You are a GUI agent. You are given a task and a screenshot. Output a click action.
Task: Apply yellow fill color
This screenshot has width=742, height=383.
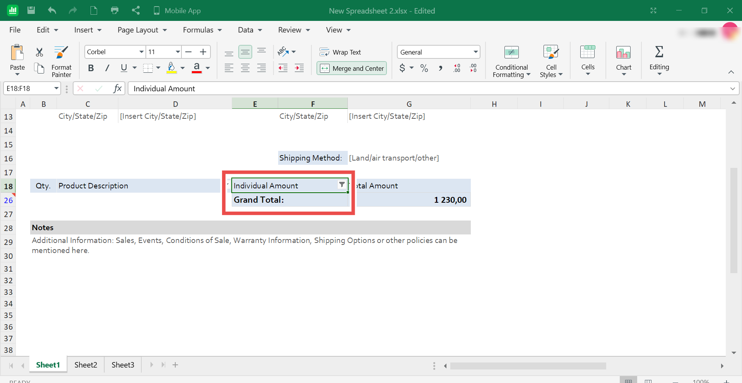pos(172,68)
